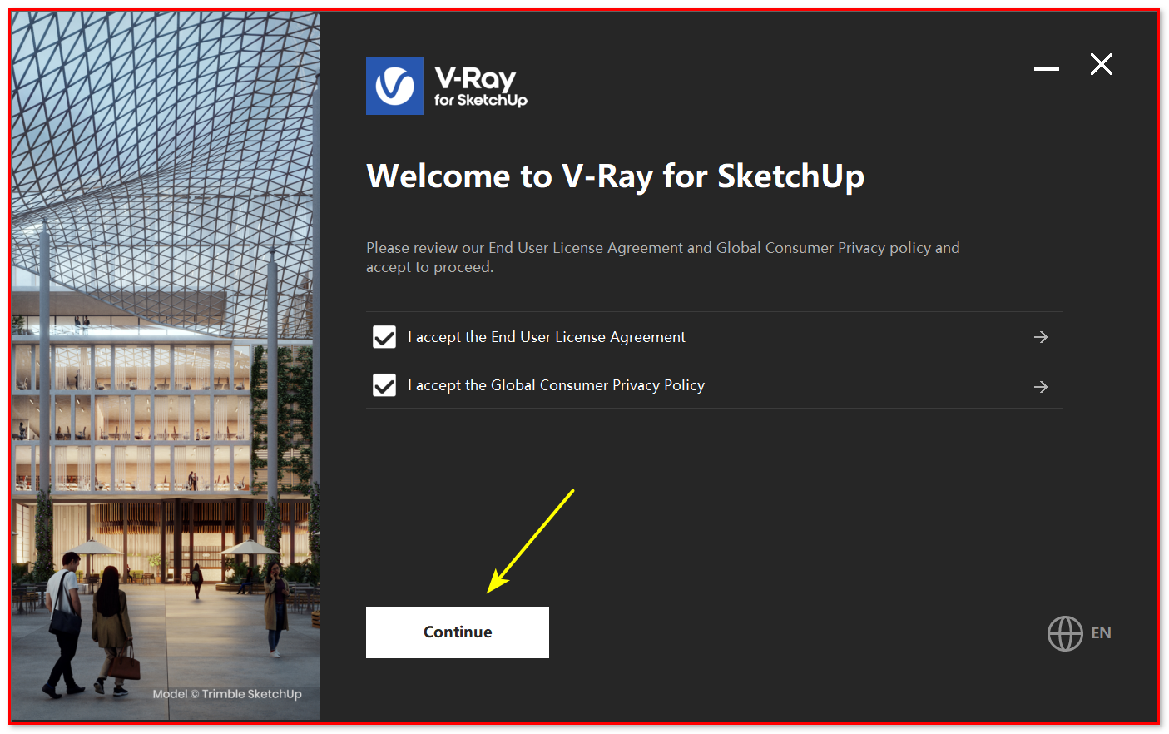Open Global Consumer Privacy Policy details arrow
This screenshot has height=734, width=1169.
[1041, 387]
